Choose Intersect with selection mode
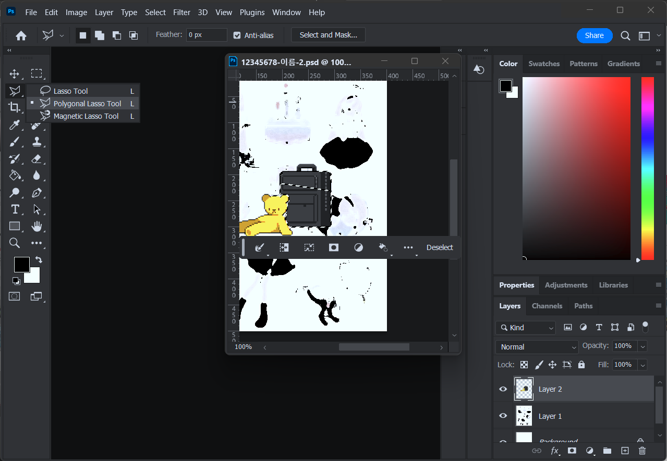The height and width of the screenshot is (461, 667). pyautogui.click(x=134, y=35)
